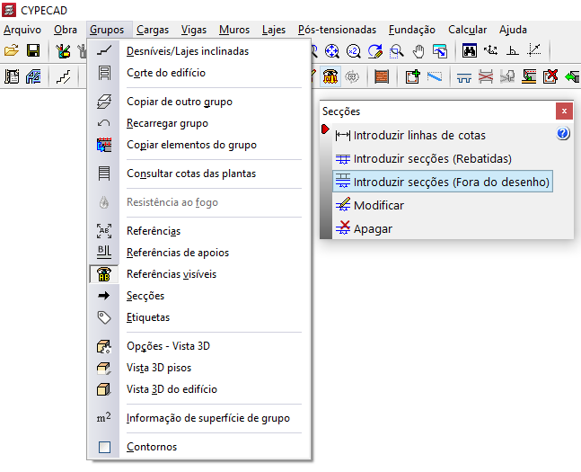The height and width of the screenshot is (472, 581).
Task: Click the save diskette icon
Action: 33,51
